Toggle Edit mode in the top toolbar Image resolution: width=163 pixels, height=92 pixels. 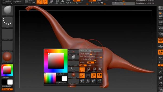tap(39, 2)
